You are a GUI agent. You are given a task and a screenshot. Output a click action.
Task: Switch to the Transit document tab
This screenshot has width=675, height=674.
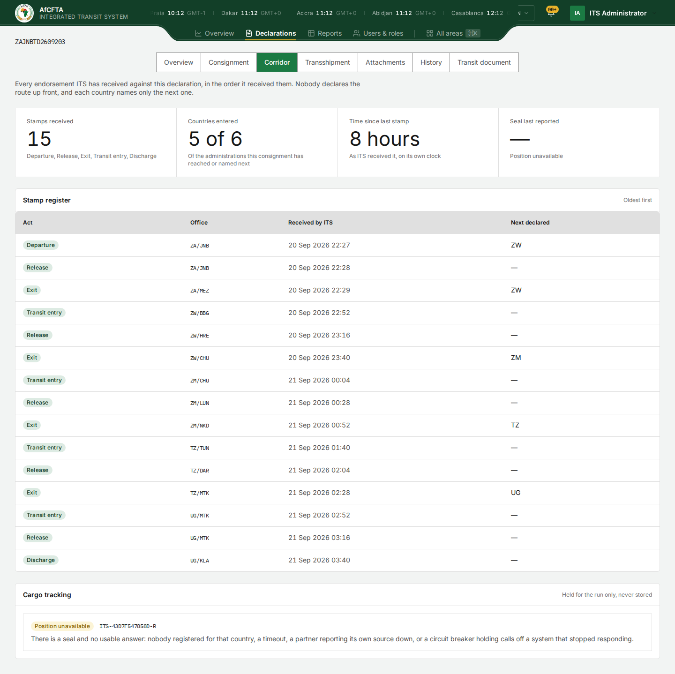click(484, 62)
